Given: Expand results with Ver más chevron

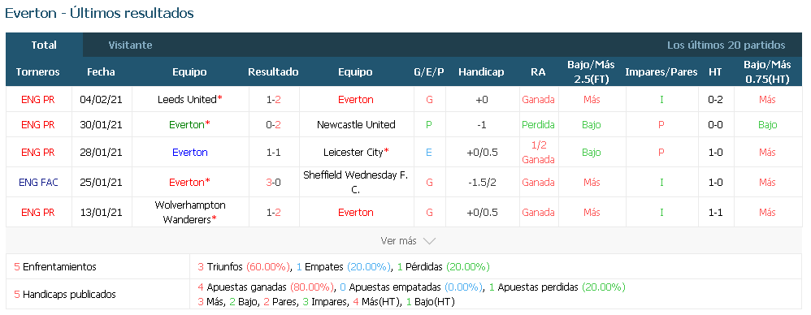Looking at the screenshot, I should (x=408, y=240).
